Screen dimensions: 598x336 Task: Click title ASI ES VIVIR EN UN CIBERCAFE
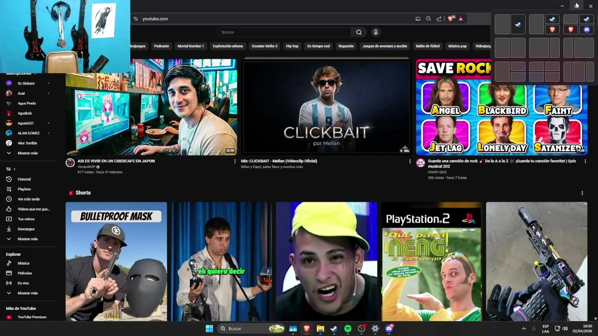(x=116, y=161)
